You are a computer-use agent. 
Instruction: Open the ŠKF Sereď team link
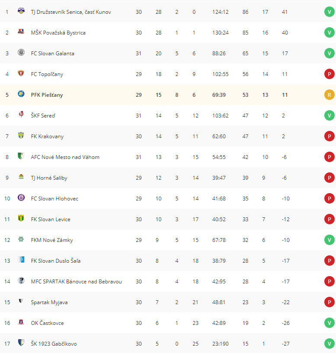43,116
